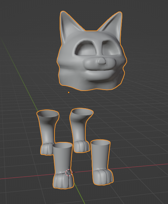Select the back-left leg mesh
Screen dimensions: 168x204
coord(47,132)
